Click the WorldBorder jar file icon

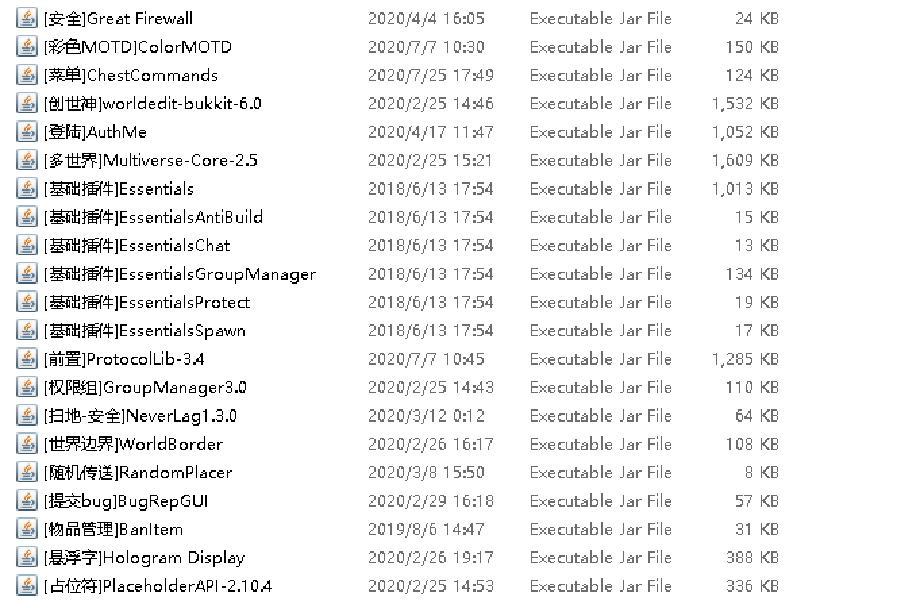27,444
